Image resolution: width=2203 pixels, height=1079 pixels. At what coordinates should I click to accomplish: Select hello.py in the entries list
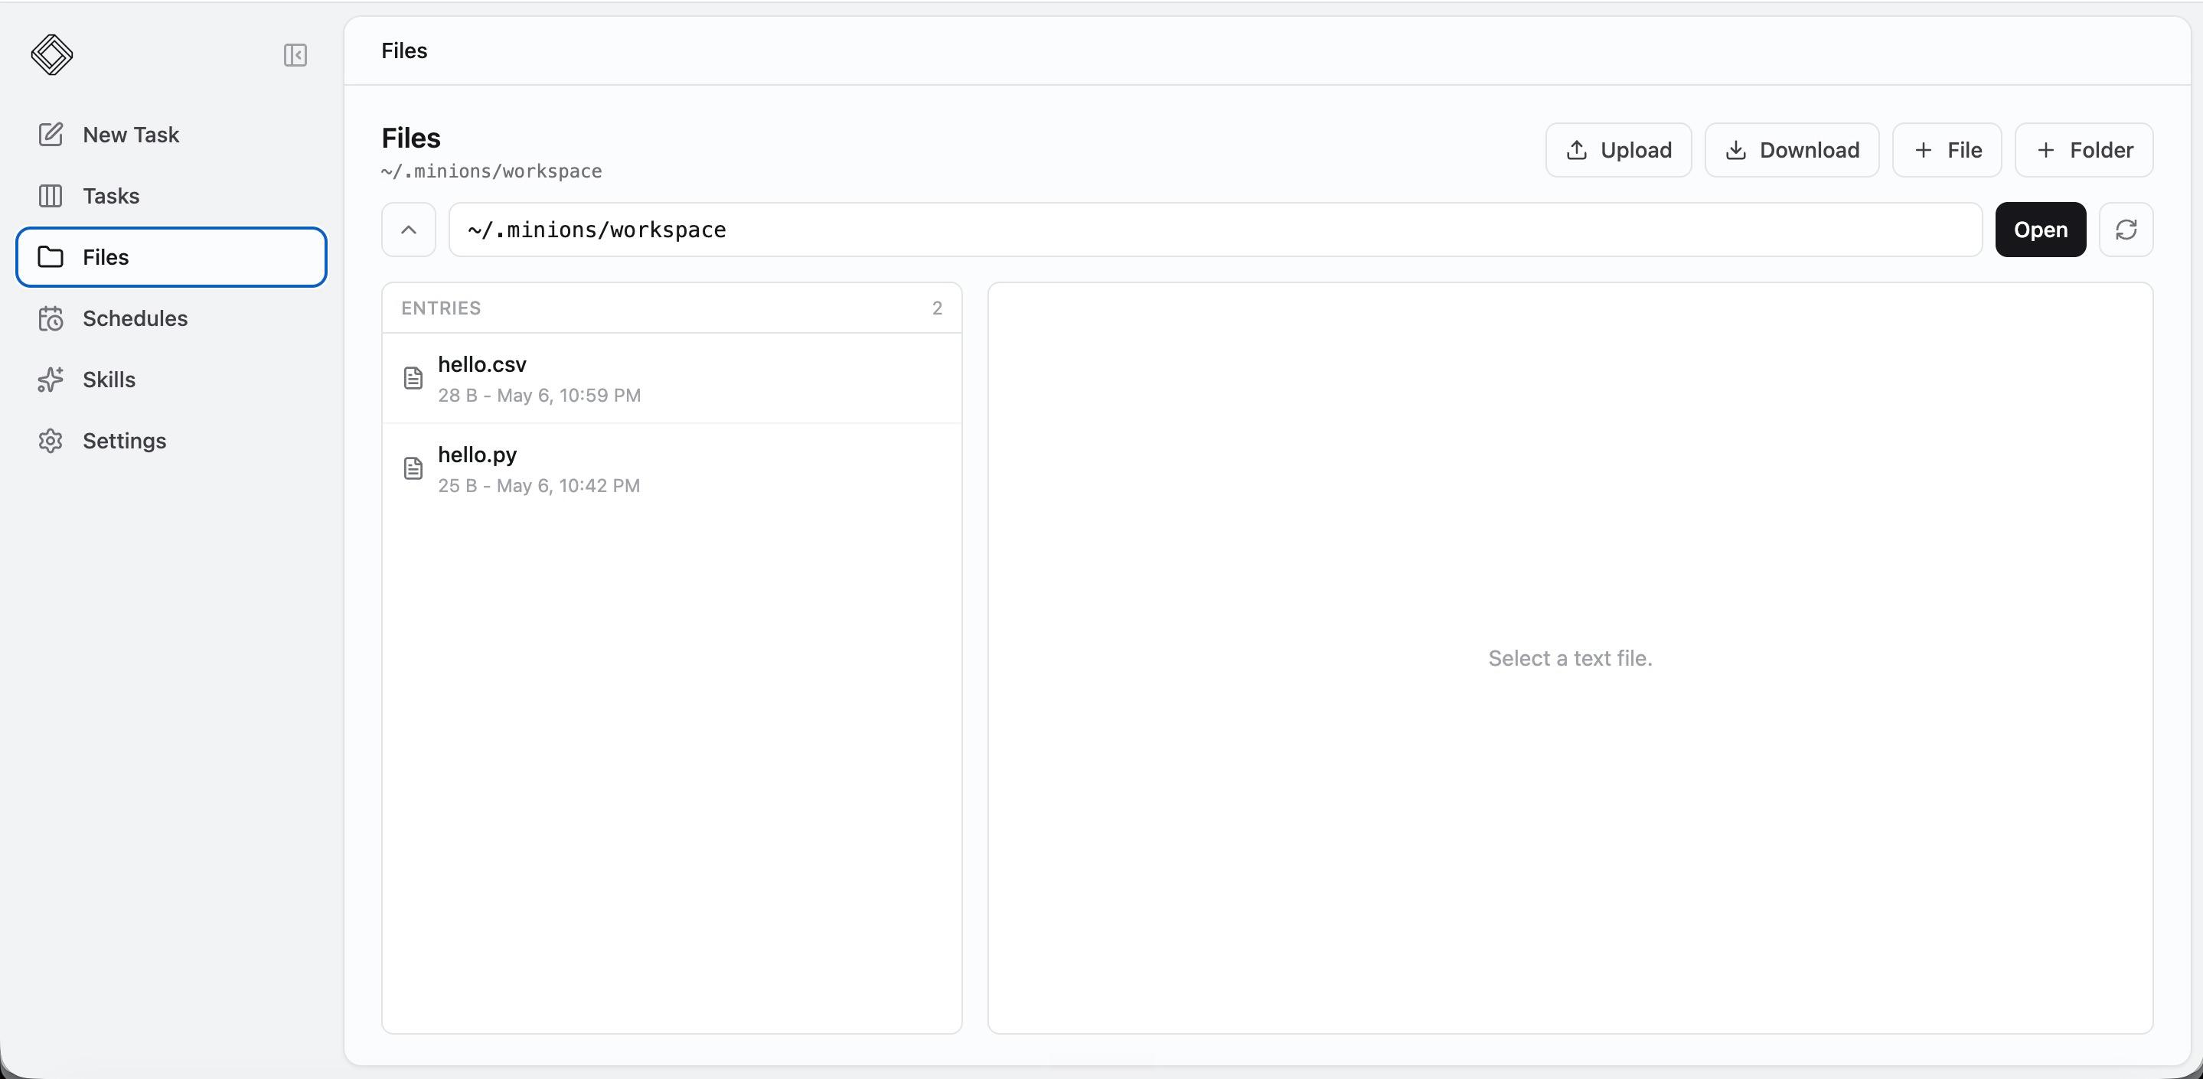pos(671,468)
